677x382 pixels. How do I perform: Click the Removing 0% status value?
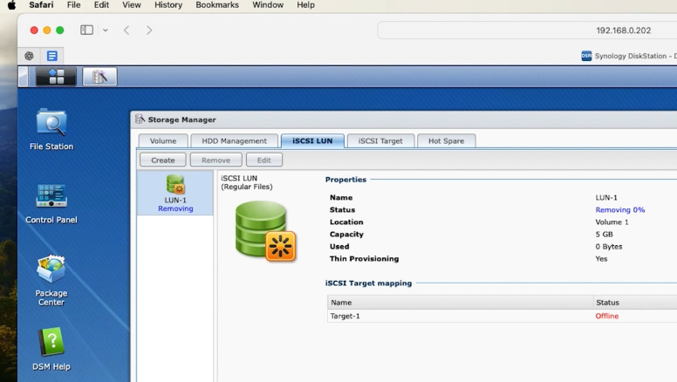tap(620, 210)
